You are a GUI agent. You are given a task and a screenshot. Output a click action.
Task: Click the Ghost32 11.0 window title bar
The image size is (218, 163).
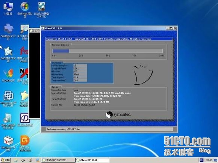(x=109, y=28)
